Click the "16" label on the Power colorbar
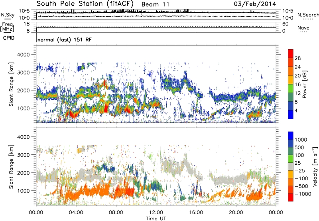Screen dimensions: 319x221 pyautogui.click(x=297, y=85)
